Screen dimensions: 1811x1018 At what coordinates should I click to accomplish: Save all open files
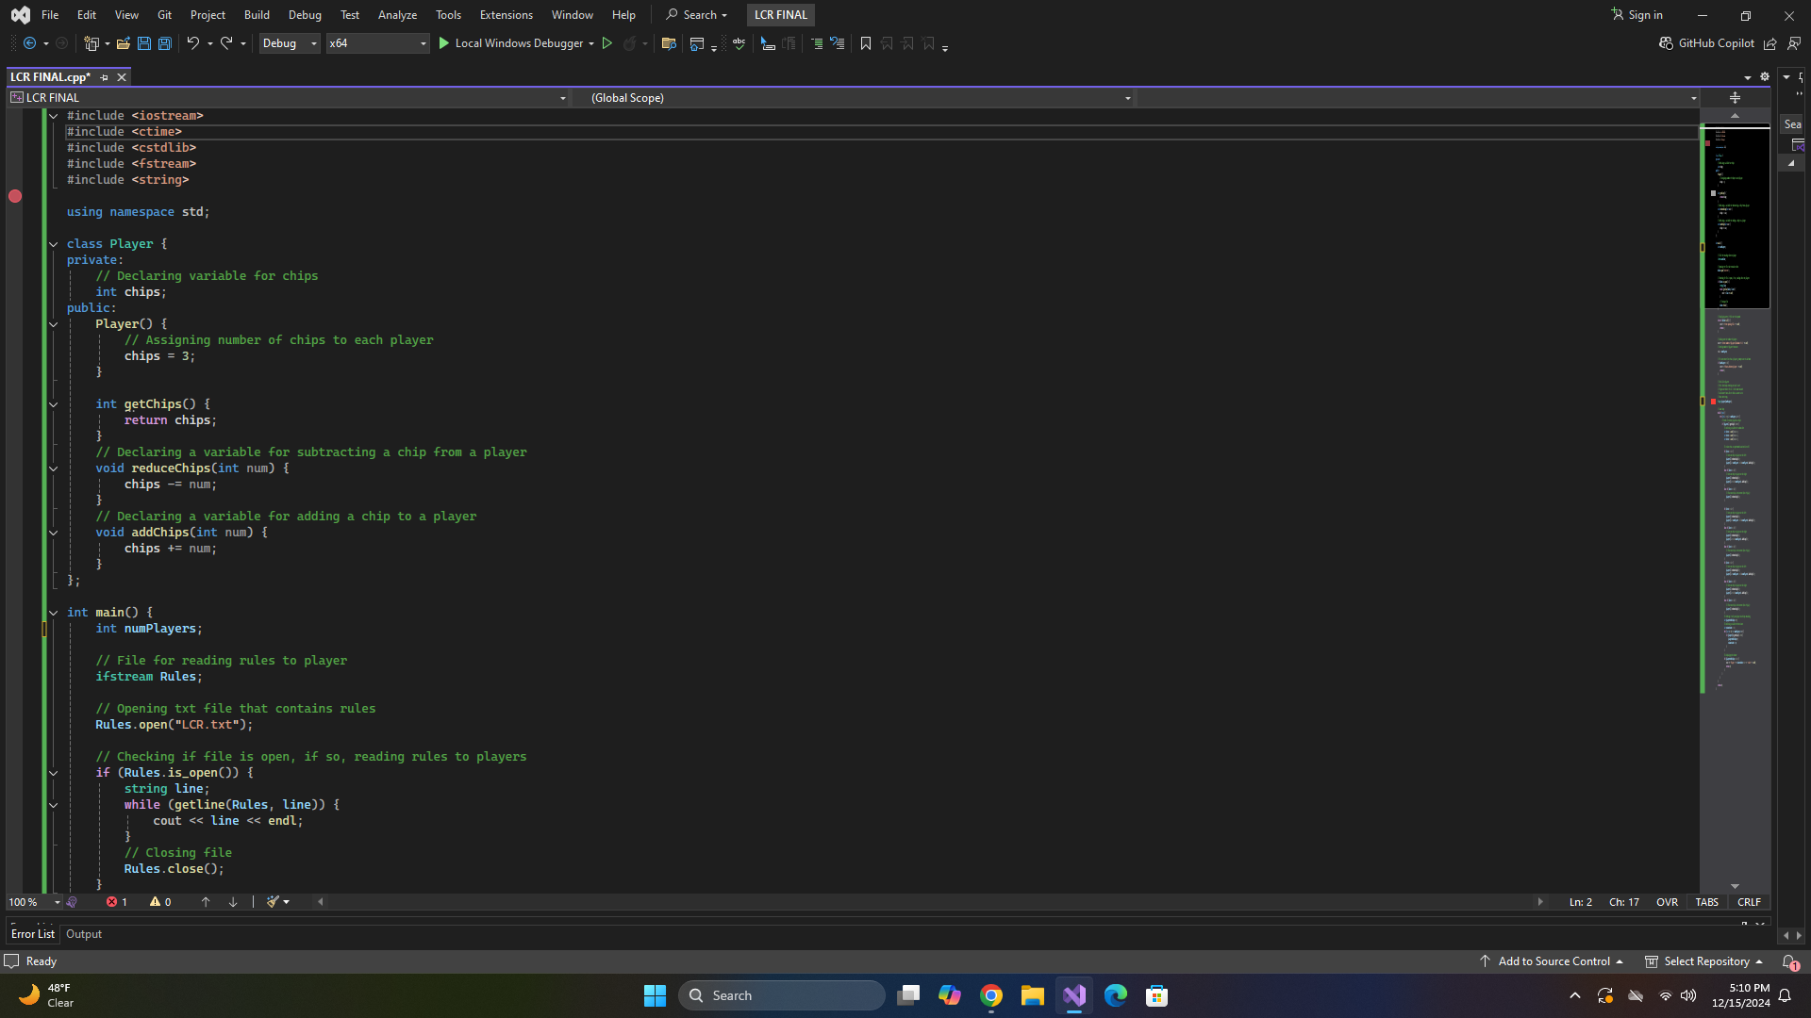point(164,43)
